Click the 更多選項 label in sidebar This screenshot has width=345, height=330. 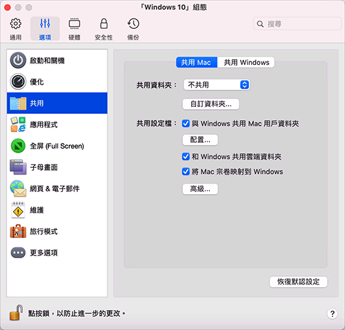pos(43,253)
